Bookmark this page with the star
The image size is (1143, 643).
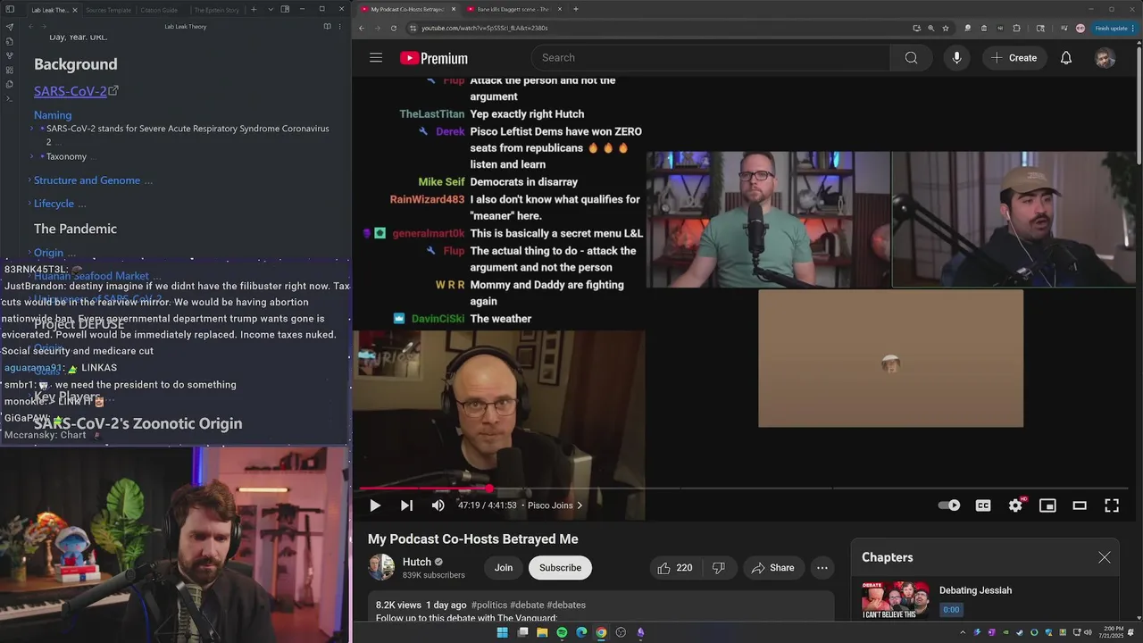click(946, 28)
